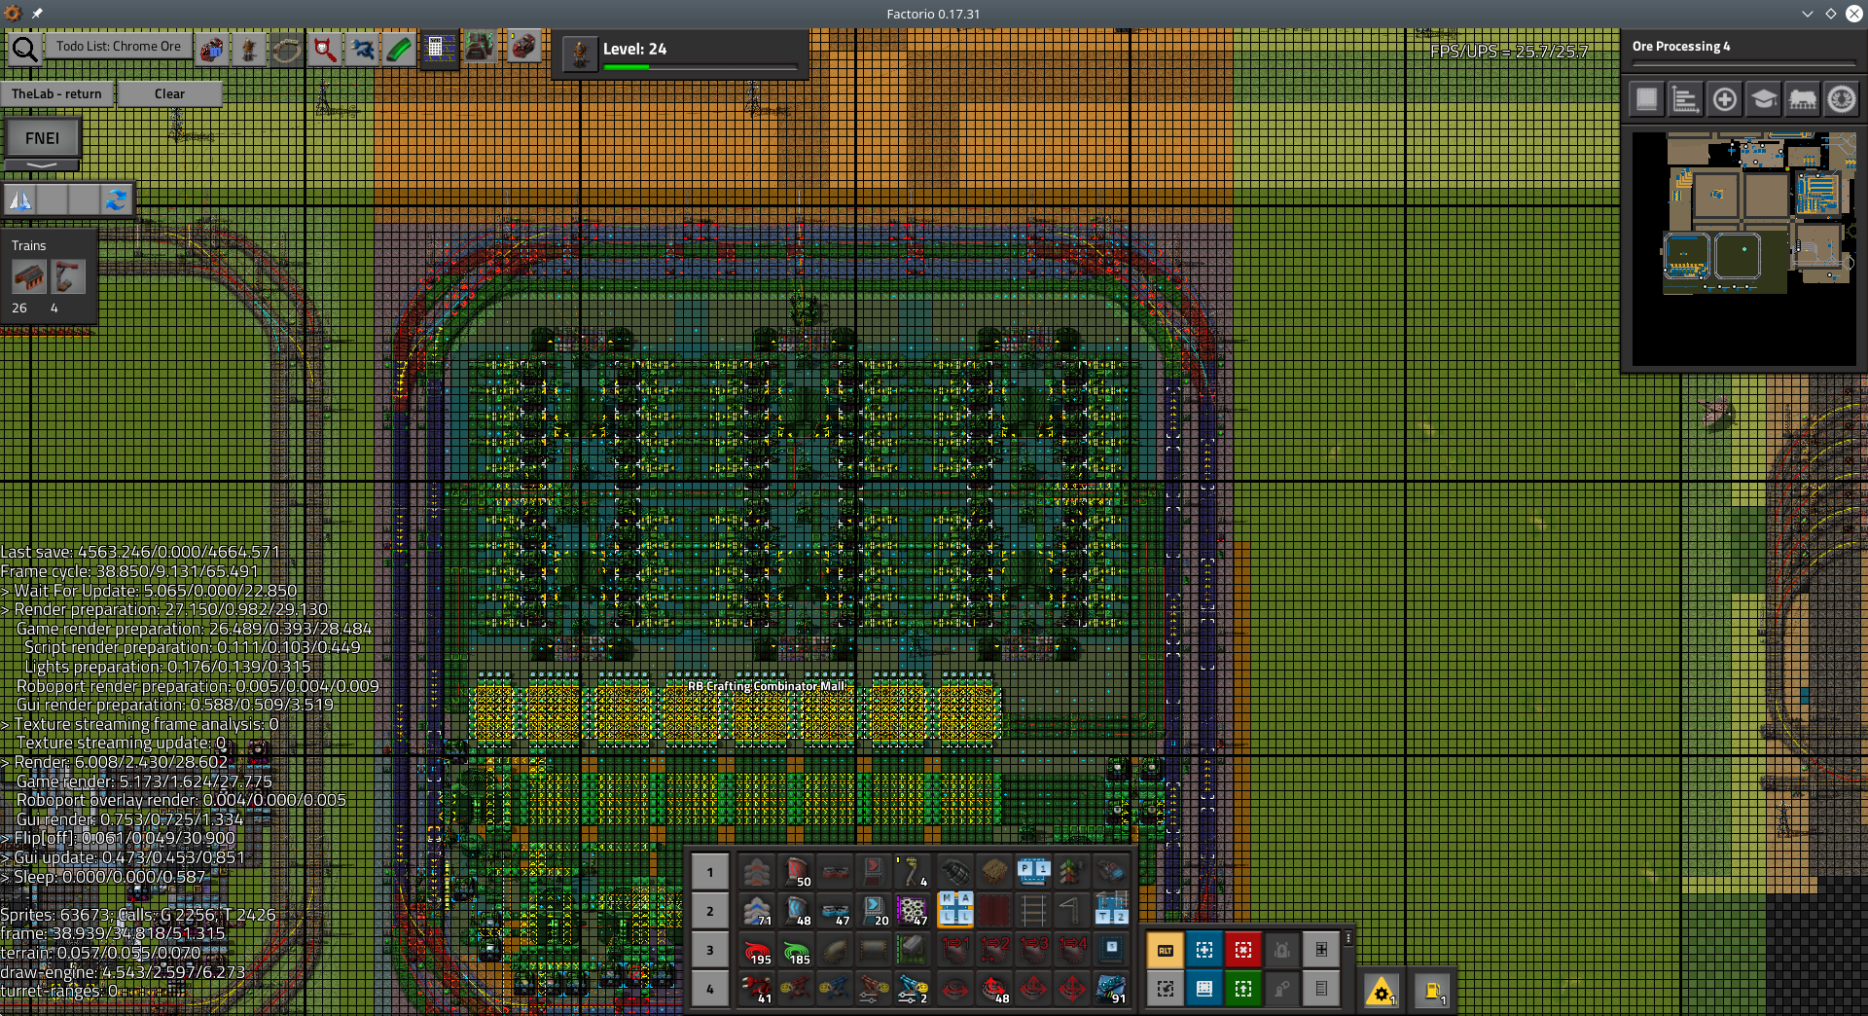Screen dimensions: 1868x1016
Task: Open Todo List: Chrome Ore
Action: point(119,46)
